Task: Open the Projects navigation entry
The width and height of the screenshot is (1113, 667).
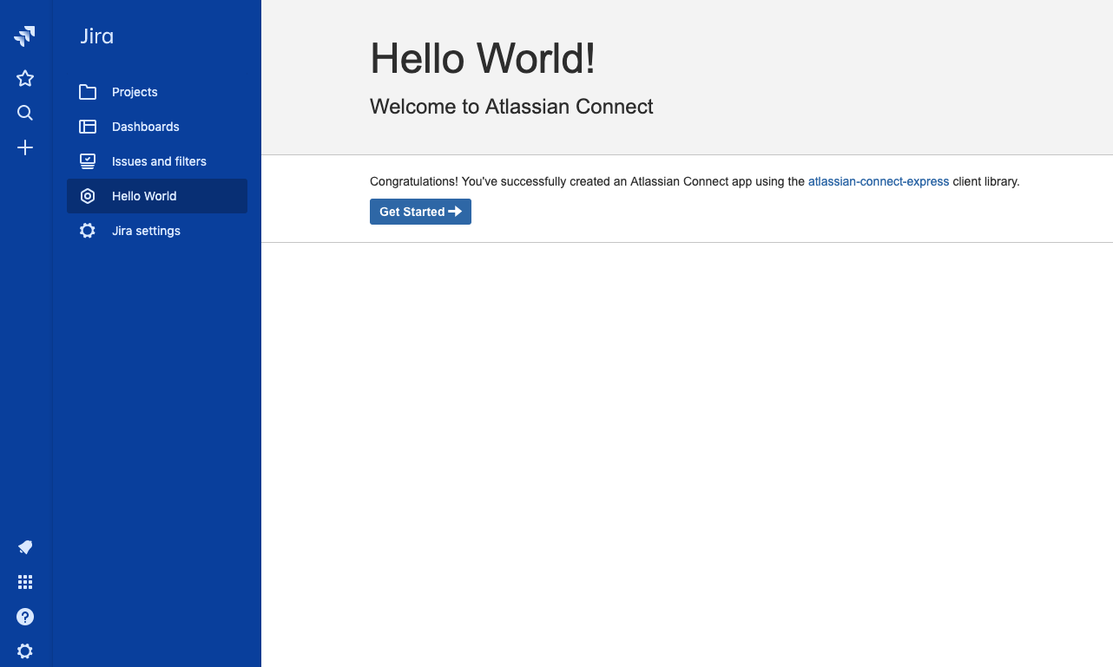Action: [x=135, y=92]
